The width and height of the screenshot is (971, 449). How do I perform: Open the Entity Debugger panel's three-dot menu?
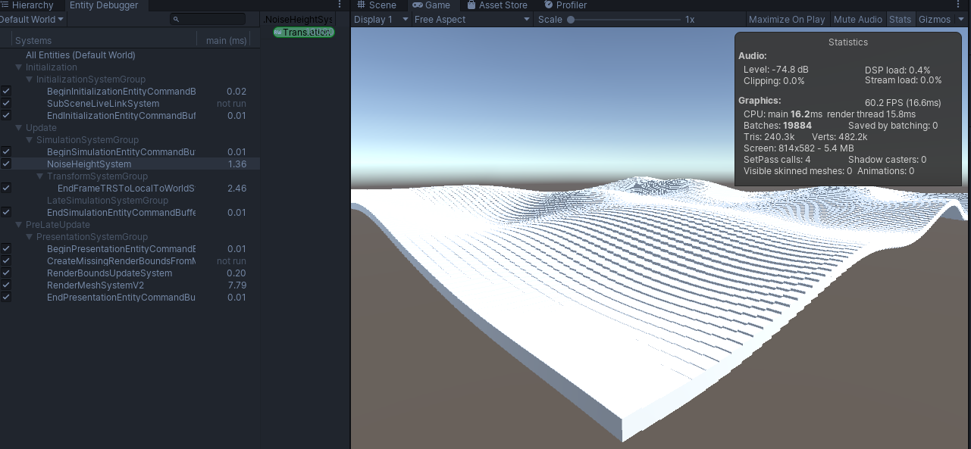pyautogui.click(x=338, y=5)
